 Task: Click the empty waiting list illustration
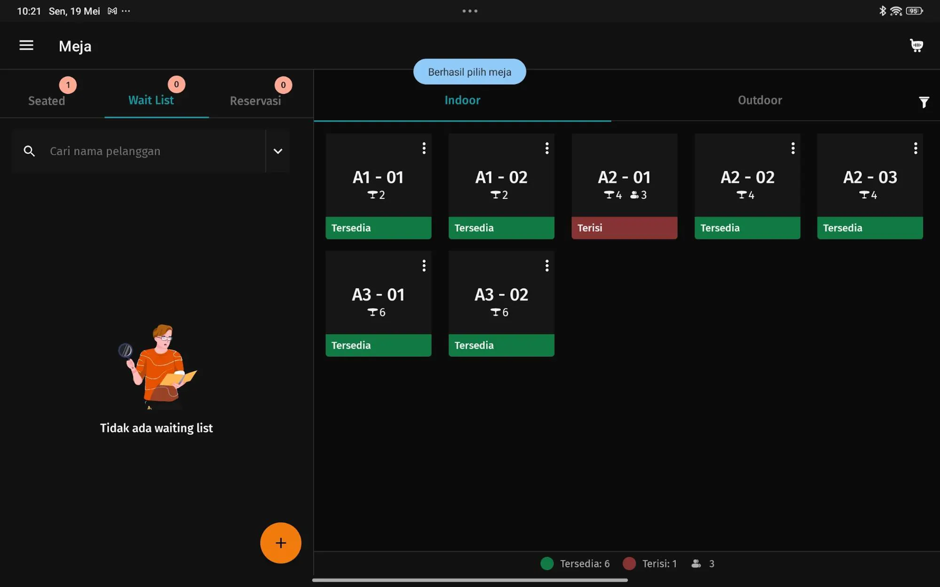point(157,367)
